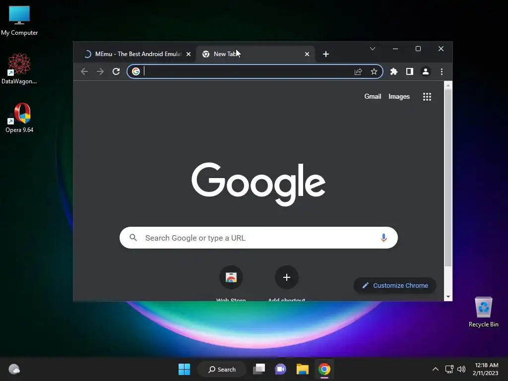Viewport: 508px width, 381px height.
Task: Click the scrollbar up arrow
Action: tap(448, 85)
